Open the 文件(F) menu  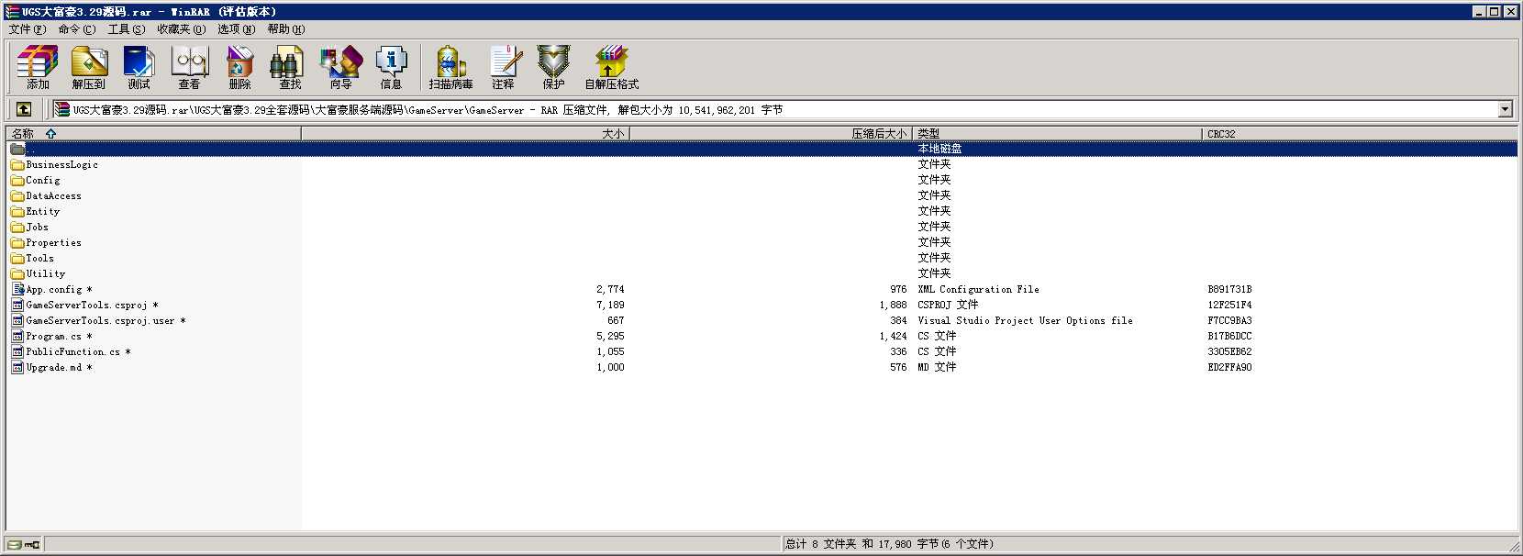point(27,29)
